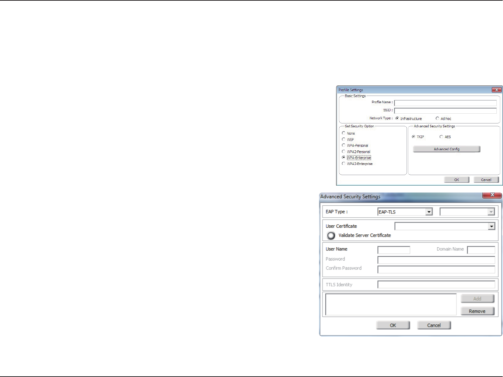Viewport: 503px width, 377px height.
Task: Select the WEP security option
Action: tap(343, 139)
